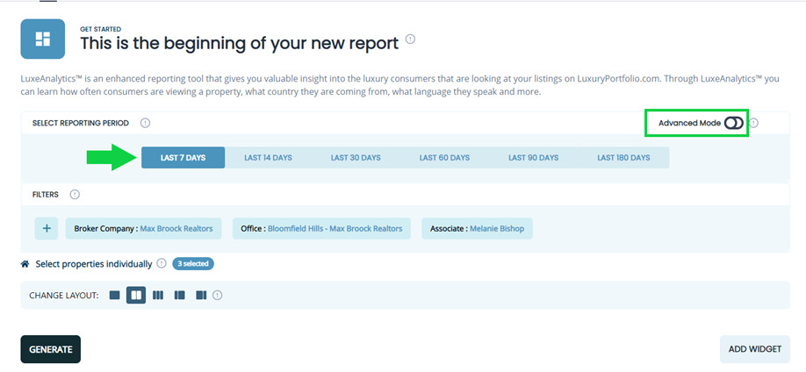
Task: Choose wide-left narrow-right layout icon
Action: click(x=201, y=295)
